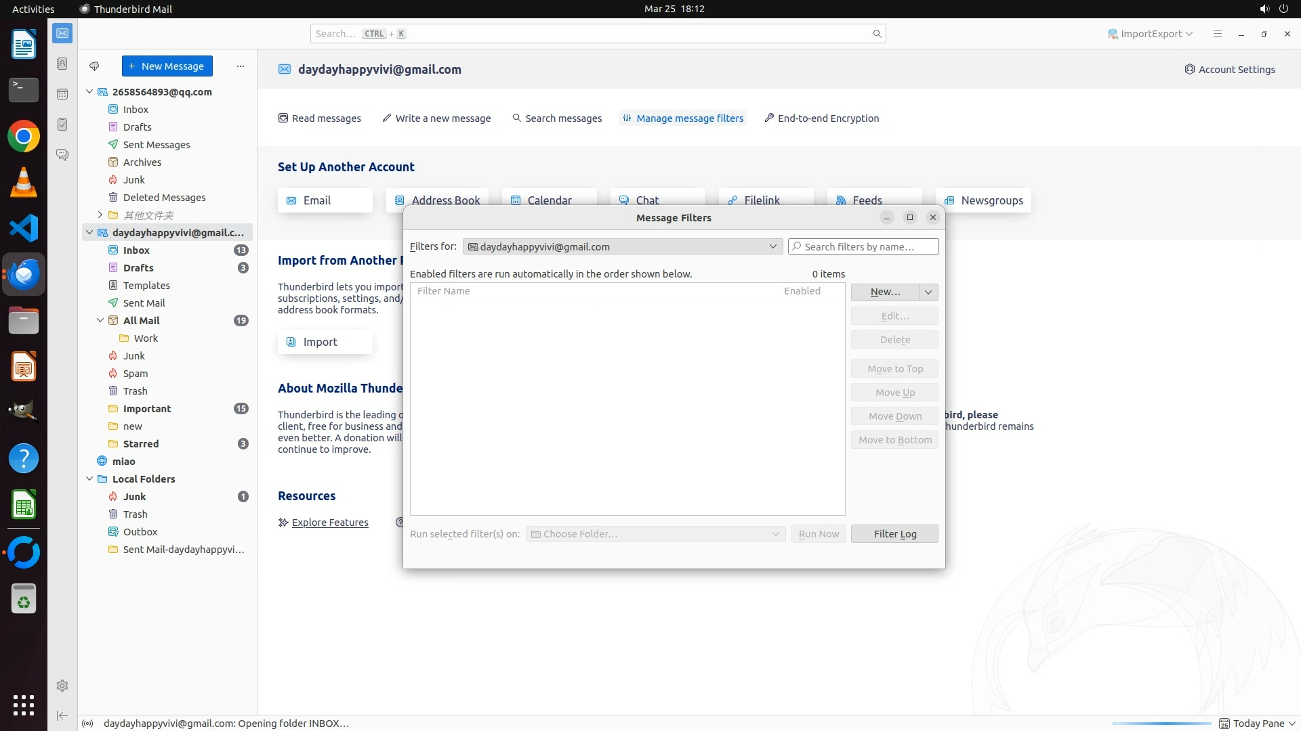Click the Filter Log button
This screenshot has width=1301, height=731.
894,534
